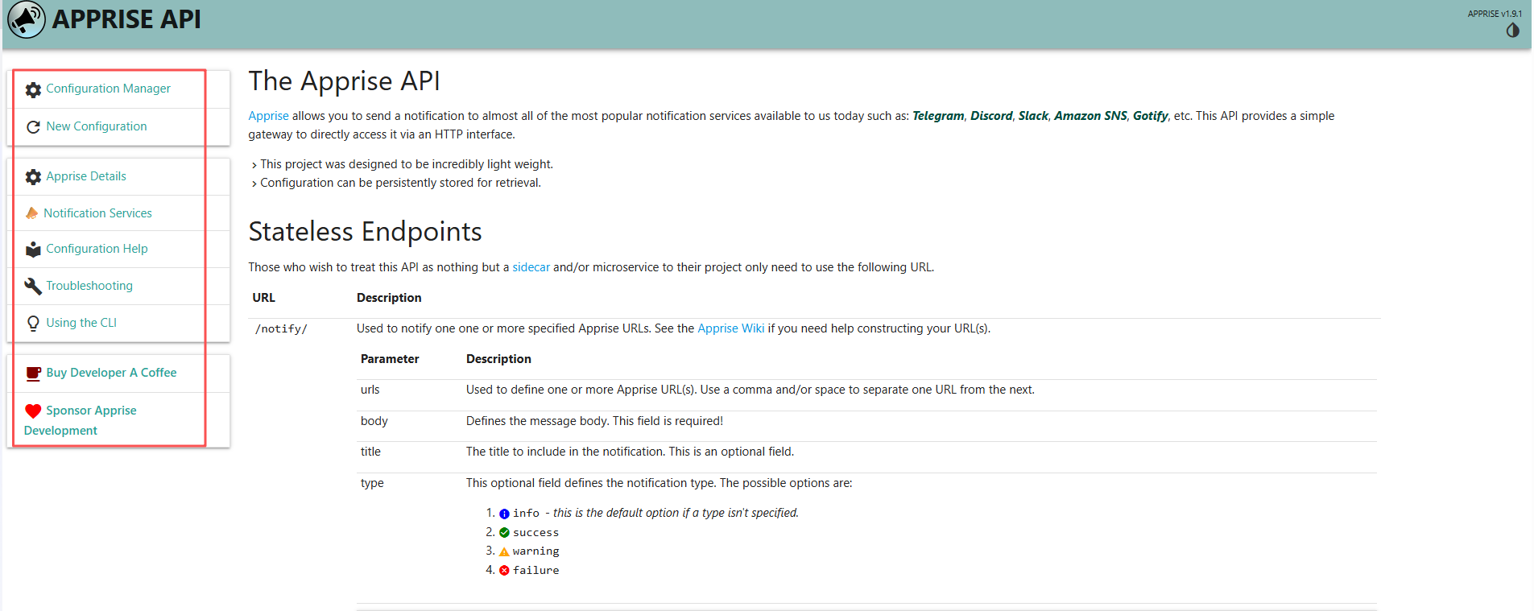Click the New Configuration refresh icon
The image size is (1534, 611).
pyautogui.click(x=33, y=127)
